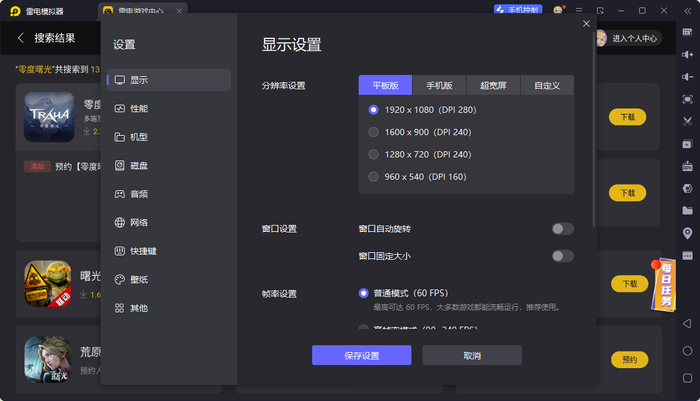Click the 显示设置 heading

[x=292, y=45]
